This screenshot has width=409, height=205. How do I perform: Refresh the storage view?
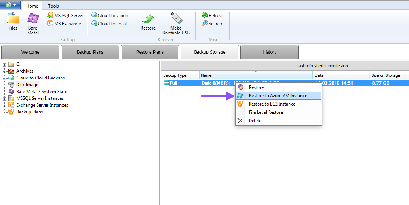[x=212, y=16]
